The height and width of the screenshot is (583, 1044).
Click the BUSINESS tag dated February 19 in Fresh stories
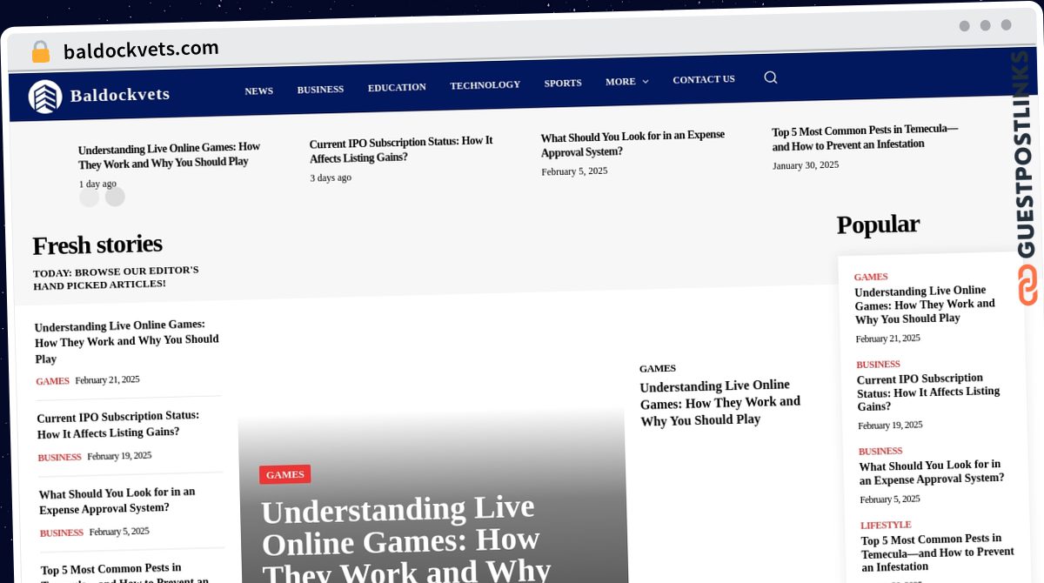[x=59, y=457]
